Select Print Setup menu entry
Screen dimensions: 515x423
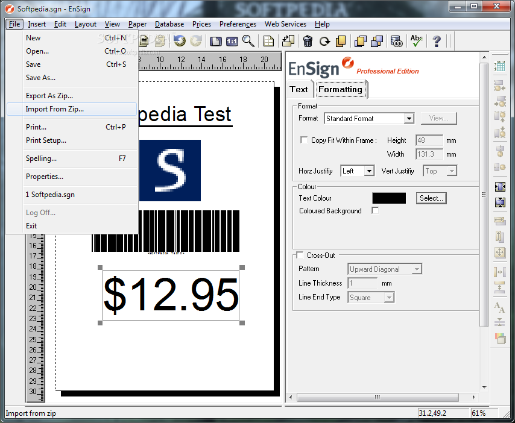pos(72,140)
